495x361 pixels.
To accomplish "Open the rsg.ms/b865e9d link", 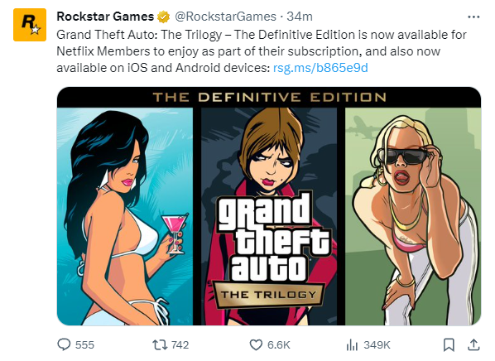I will click(x=320, y=68).
